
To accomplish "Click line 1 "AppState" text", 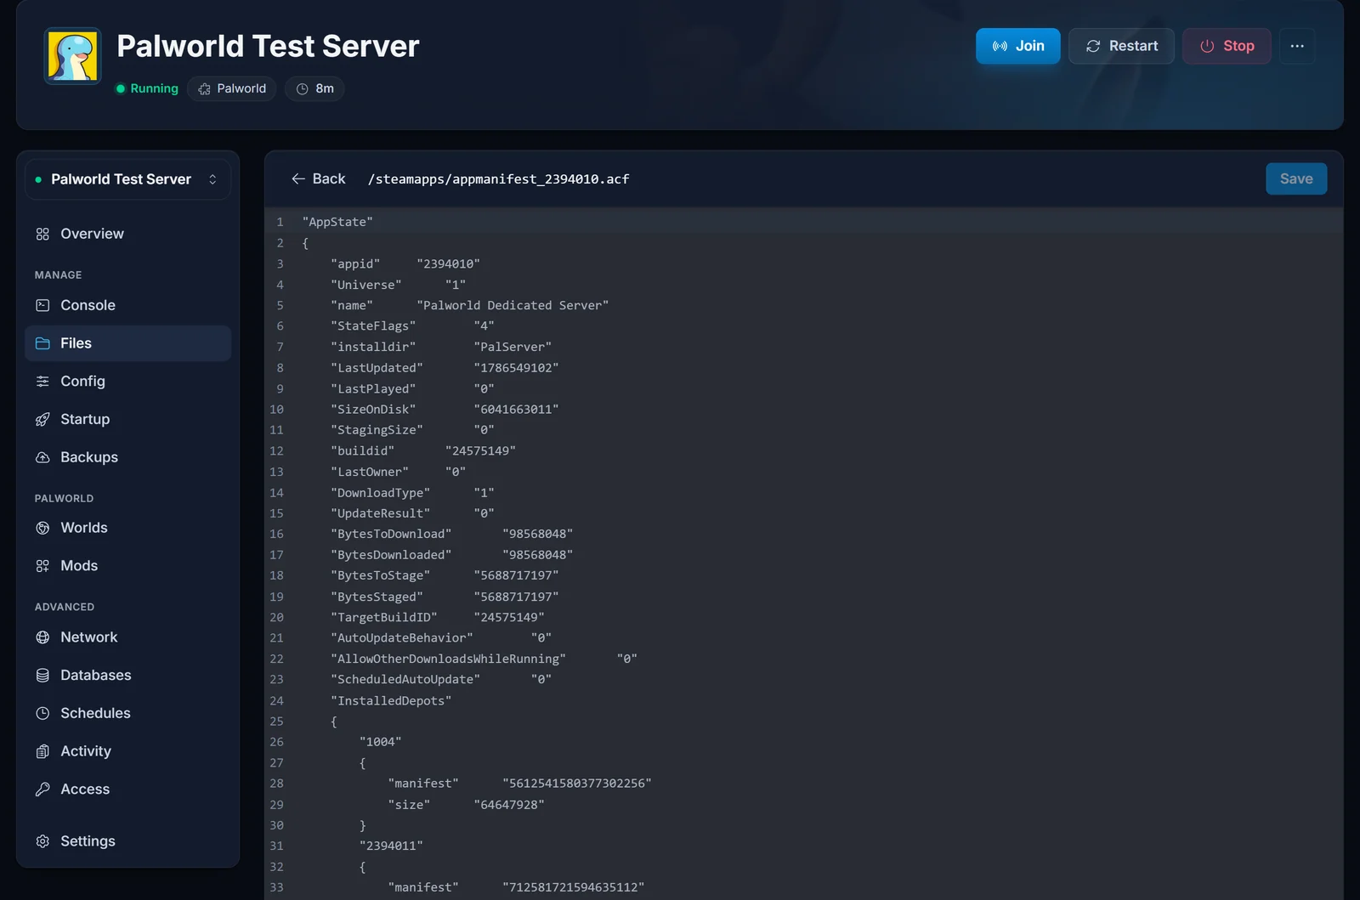I will pos(337,222).
